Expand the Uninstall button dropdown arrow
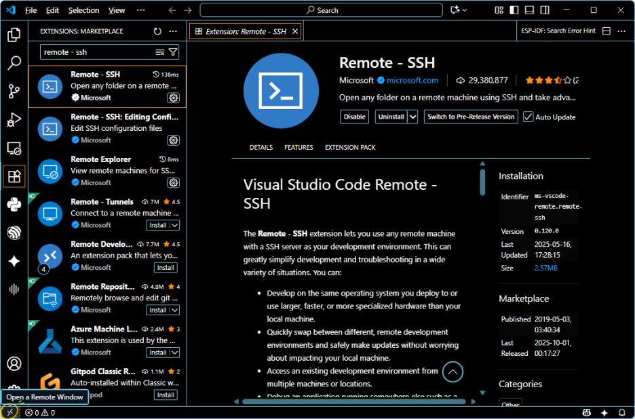Image resolution: width=635 pixels, height=419 pixels. click(x=412, y=117)
